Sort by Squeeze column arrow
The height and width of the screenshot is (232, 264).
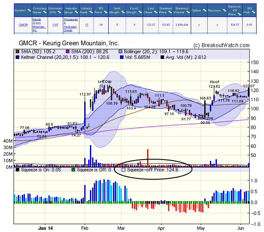click(224, 10)
